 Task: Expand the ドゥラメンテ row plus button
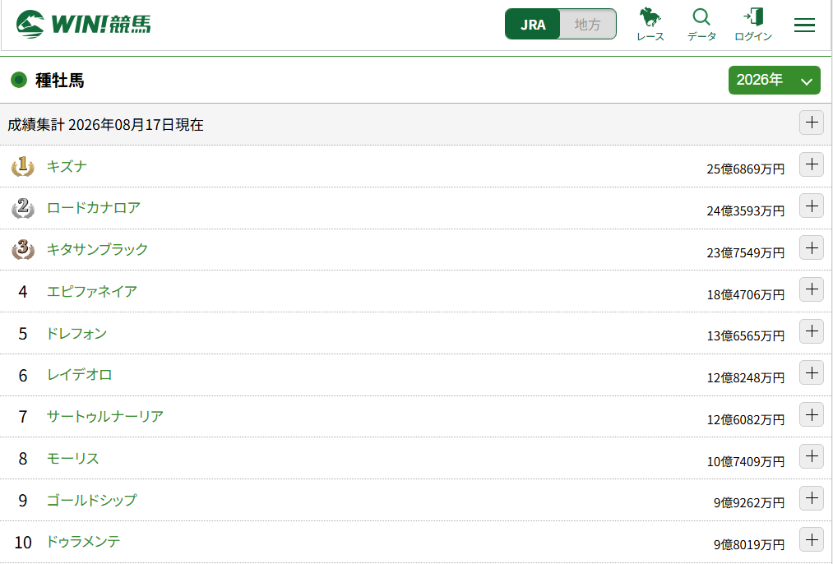pyautogui.click(x=812, y=540)
